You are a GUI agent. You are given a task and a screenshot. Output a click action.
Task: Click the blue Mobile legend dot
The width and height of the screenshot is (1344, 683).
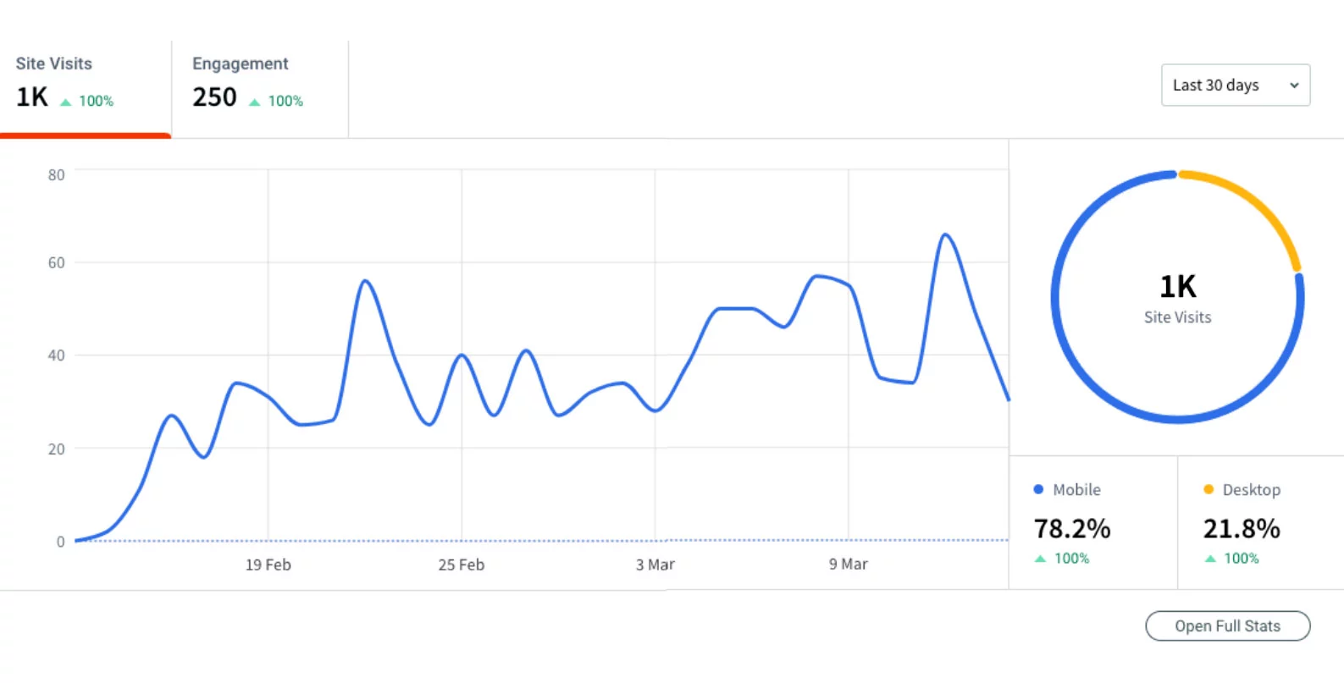1037,489
